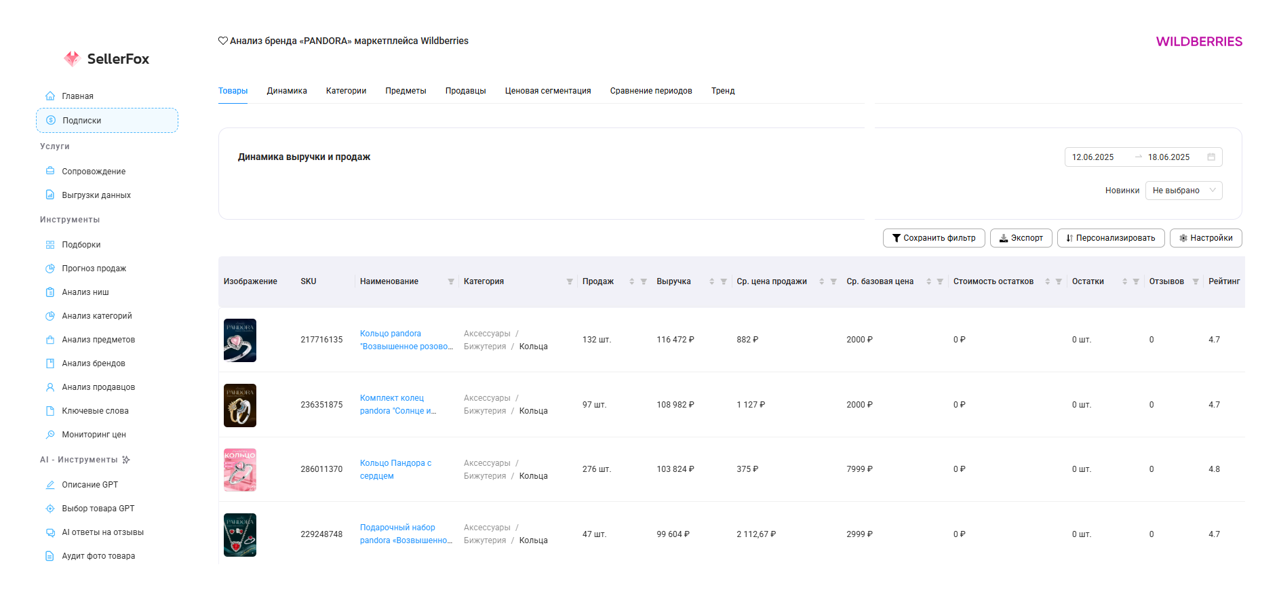Sort by Стоимость остатков arrows

[x=1048, y=281]
